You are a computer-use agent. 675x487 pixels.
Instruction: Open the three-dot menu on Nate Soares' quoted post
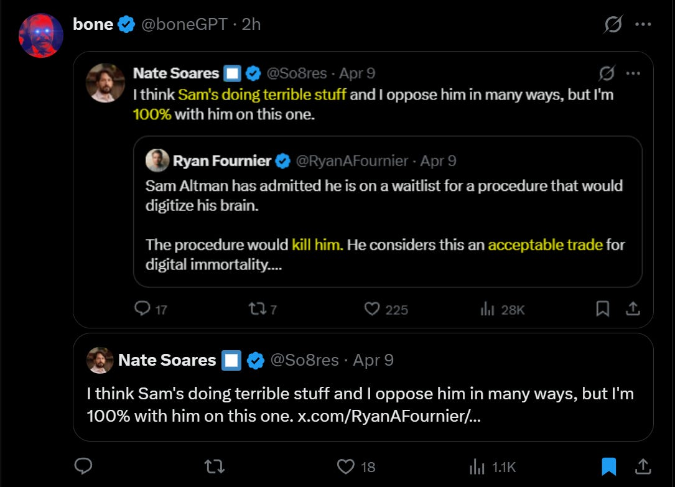(x=633, y=73)
